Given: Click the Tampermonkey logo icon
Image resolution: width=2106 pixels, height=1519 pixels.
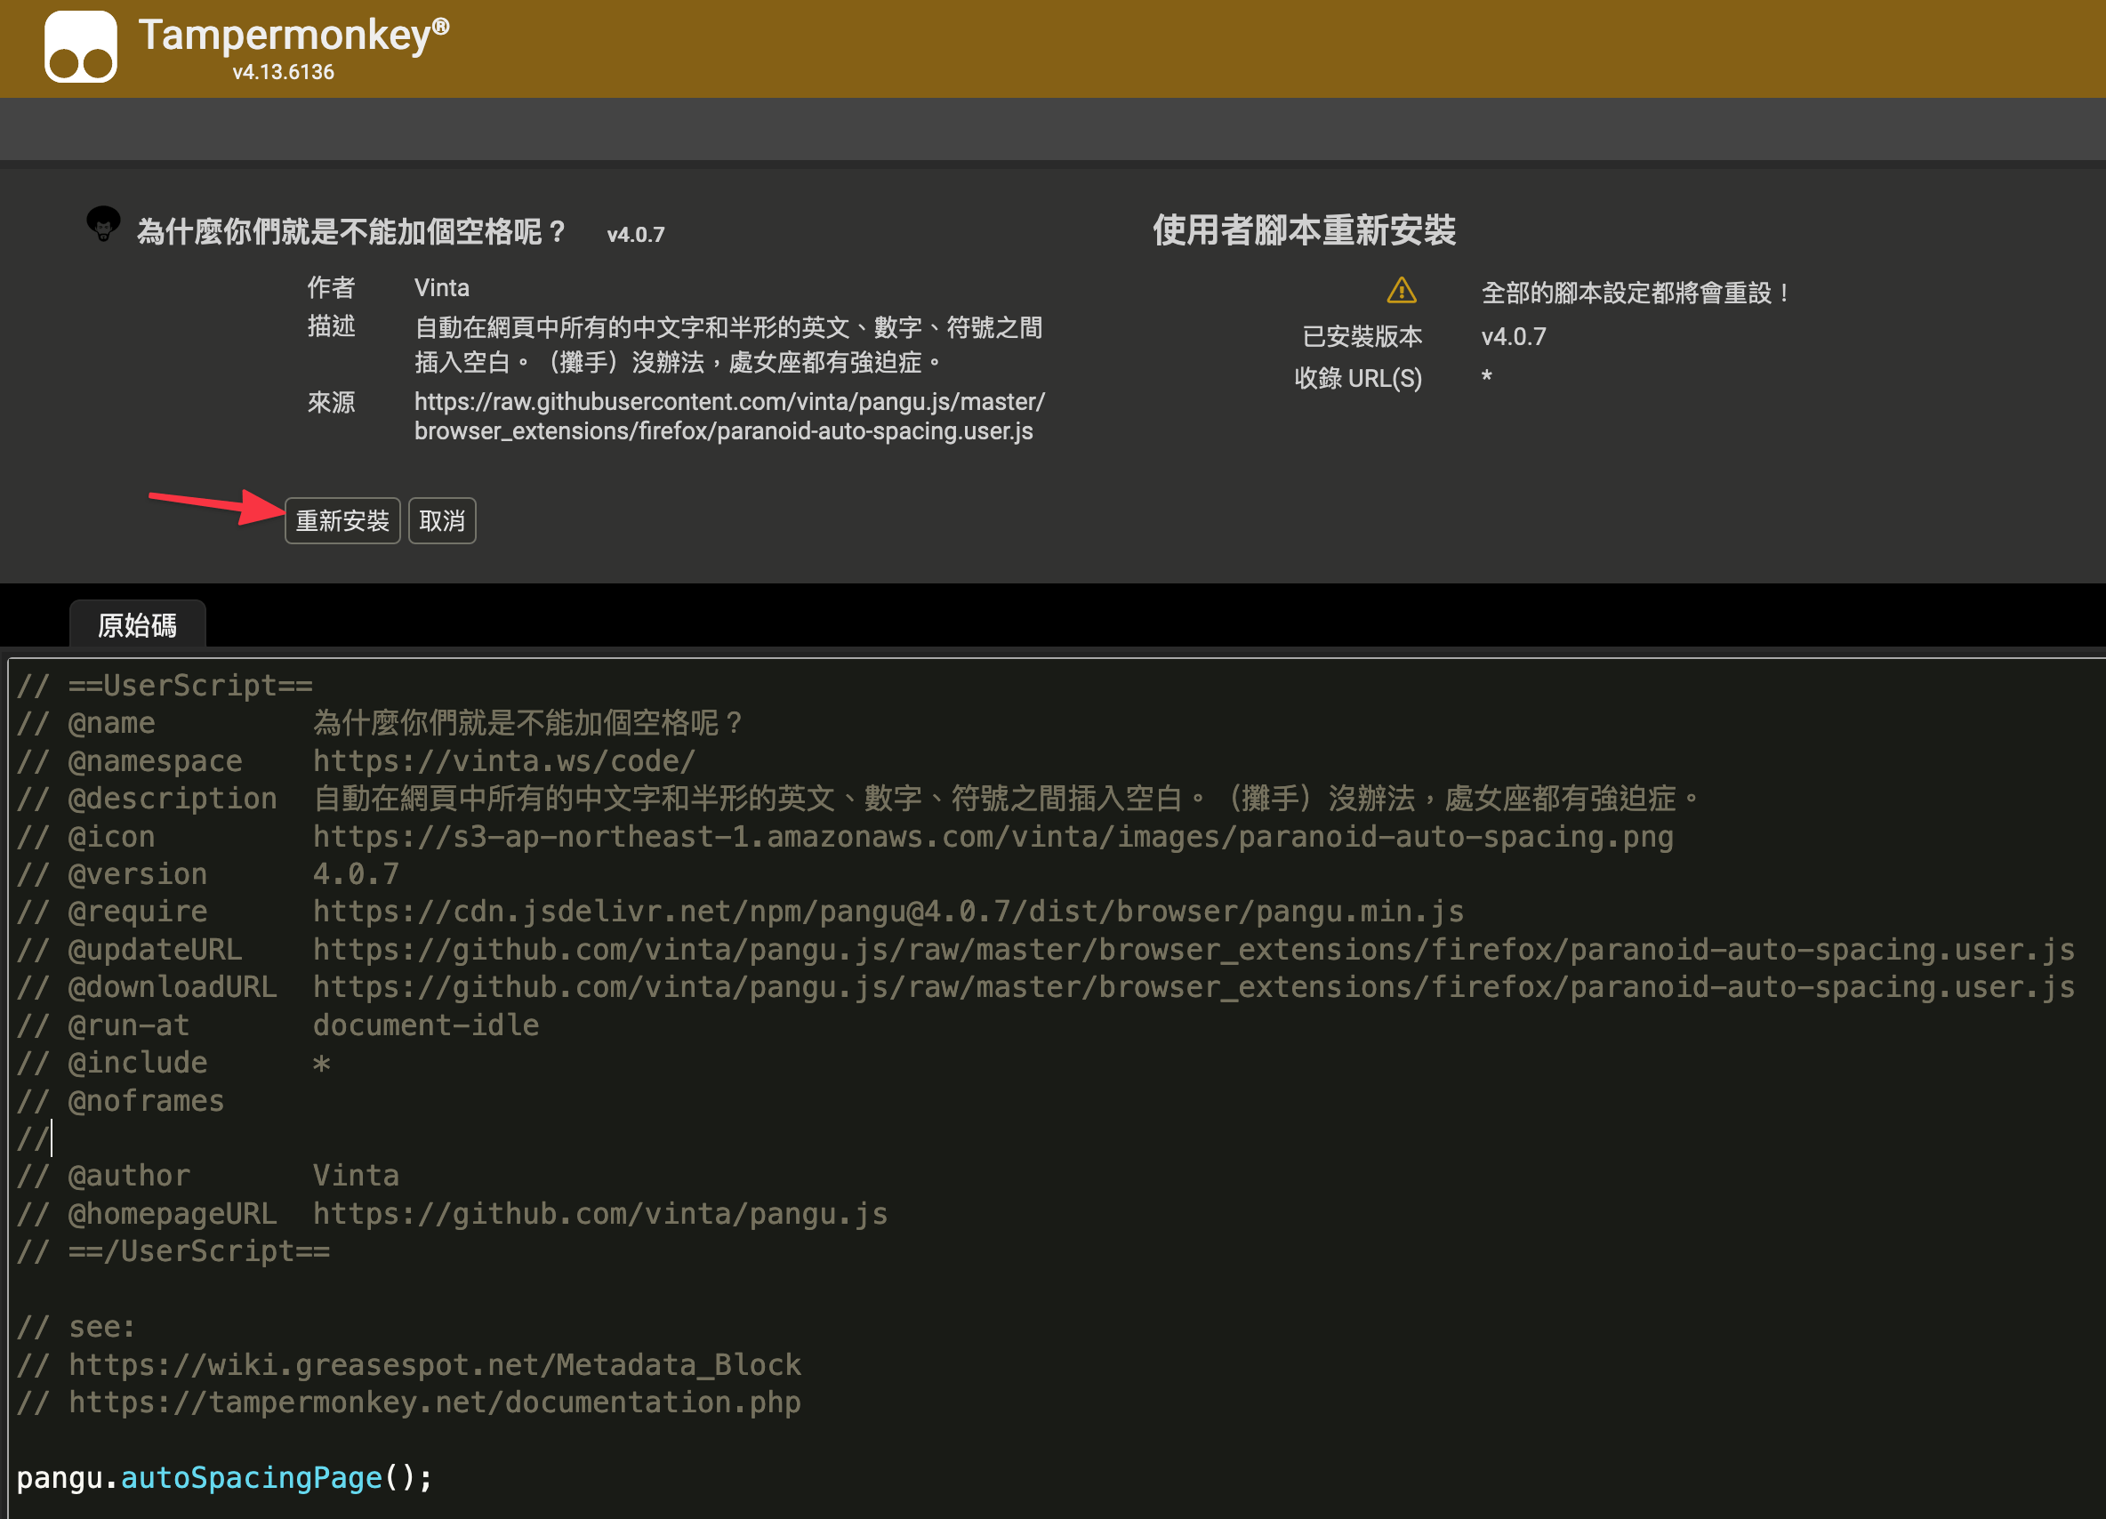Looking at the screenshot, I should pos(81,46).
